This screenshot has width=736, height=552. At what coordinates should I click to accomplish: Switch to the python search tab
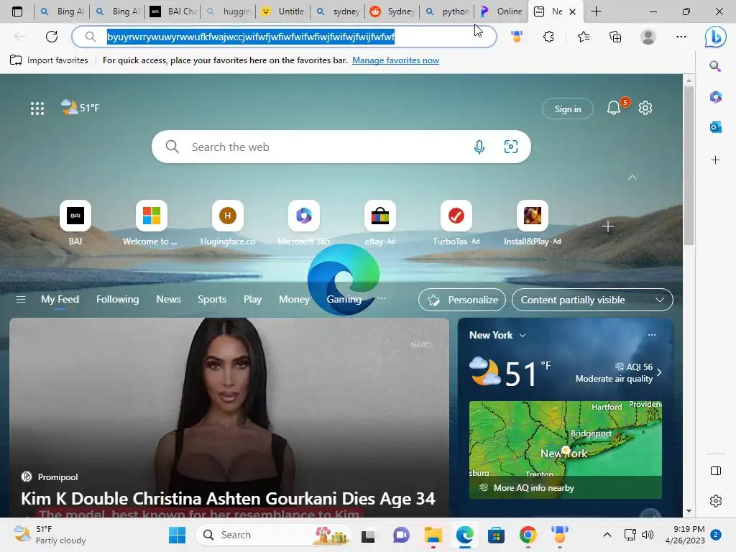[447, 11]
